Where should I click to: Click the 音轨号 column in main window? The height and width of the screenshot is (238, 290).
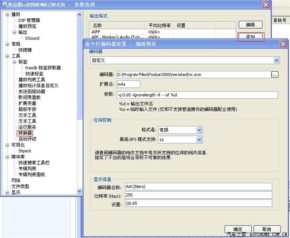(280, 20)
